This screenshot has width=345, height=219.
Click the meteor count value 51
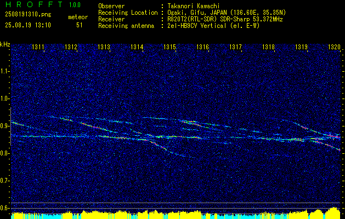pos(79,25)
